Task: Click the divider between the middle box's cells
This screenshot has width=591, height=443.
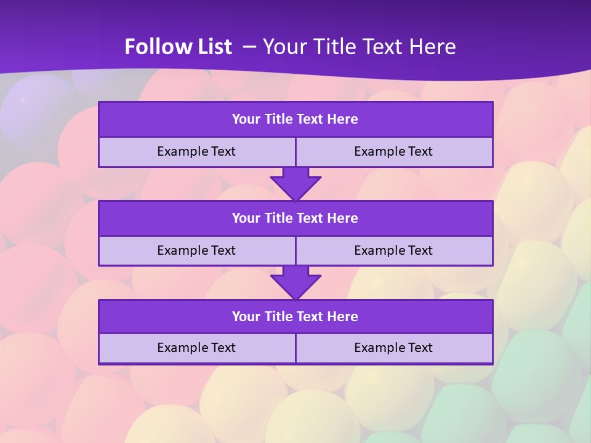Action: point(295,251)
